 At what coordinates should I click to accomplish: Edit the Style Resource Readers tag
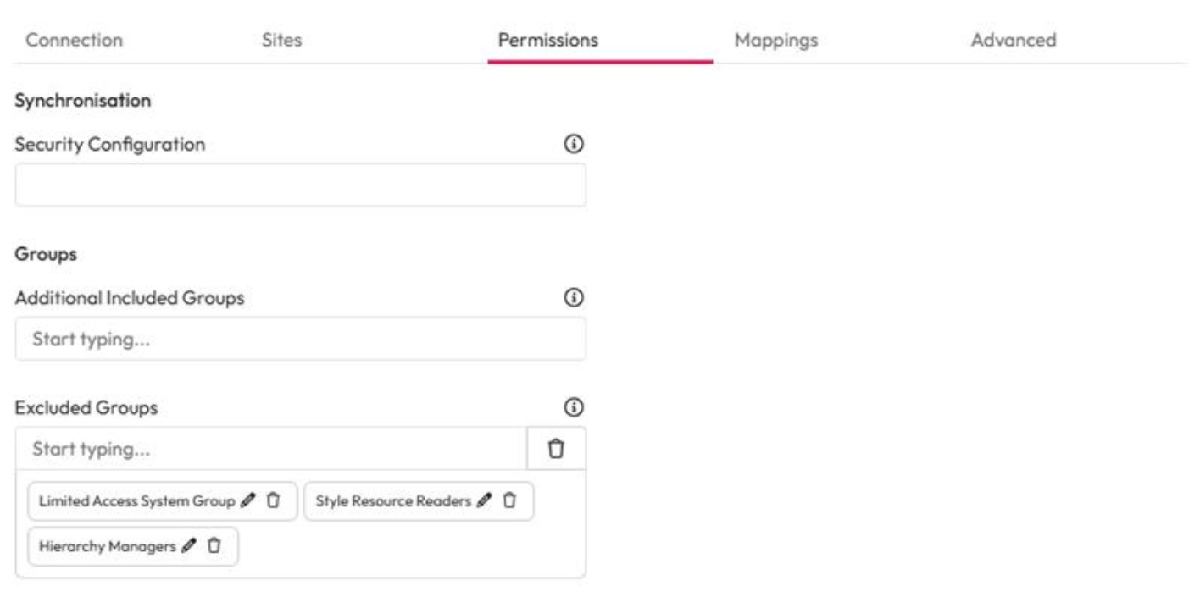pyautogui.click(x=483, y=501)
